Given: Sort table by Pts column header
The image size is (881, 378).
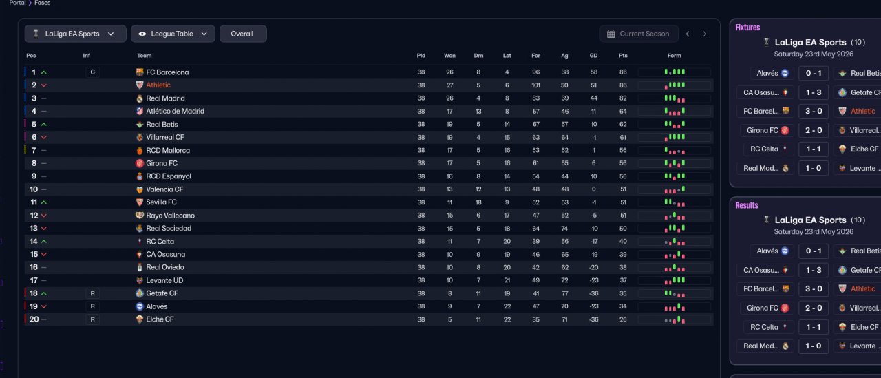Looking at the screenshot, I should coord(623,56).
